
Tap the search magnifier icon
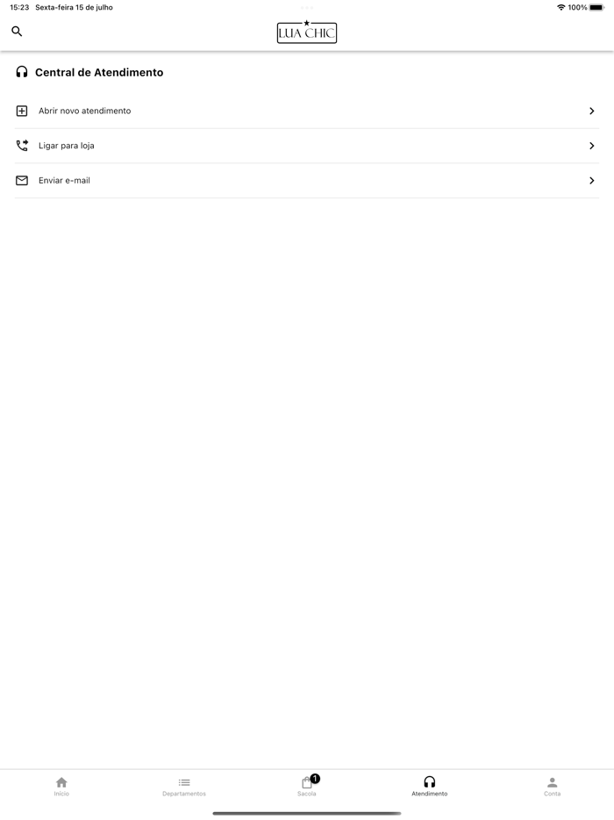(x=17, y=32)
